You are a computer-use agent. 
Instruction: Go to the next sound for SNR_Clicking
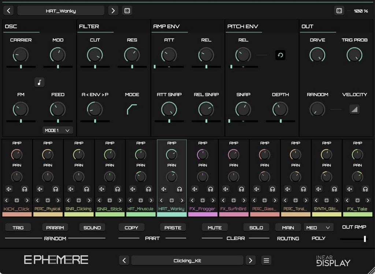tap(89, 200)
